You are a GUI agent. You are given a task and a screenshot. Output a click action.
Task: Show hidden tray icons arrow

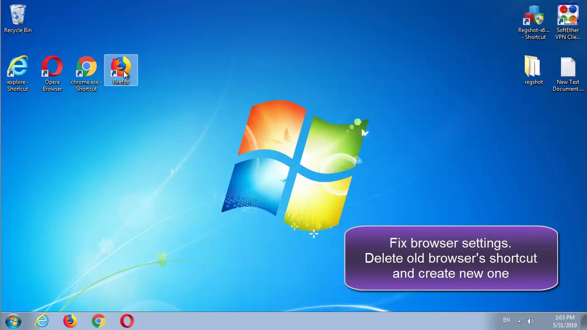pos(519,321)
